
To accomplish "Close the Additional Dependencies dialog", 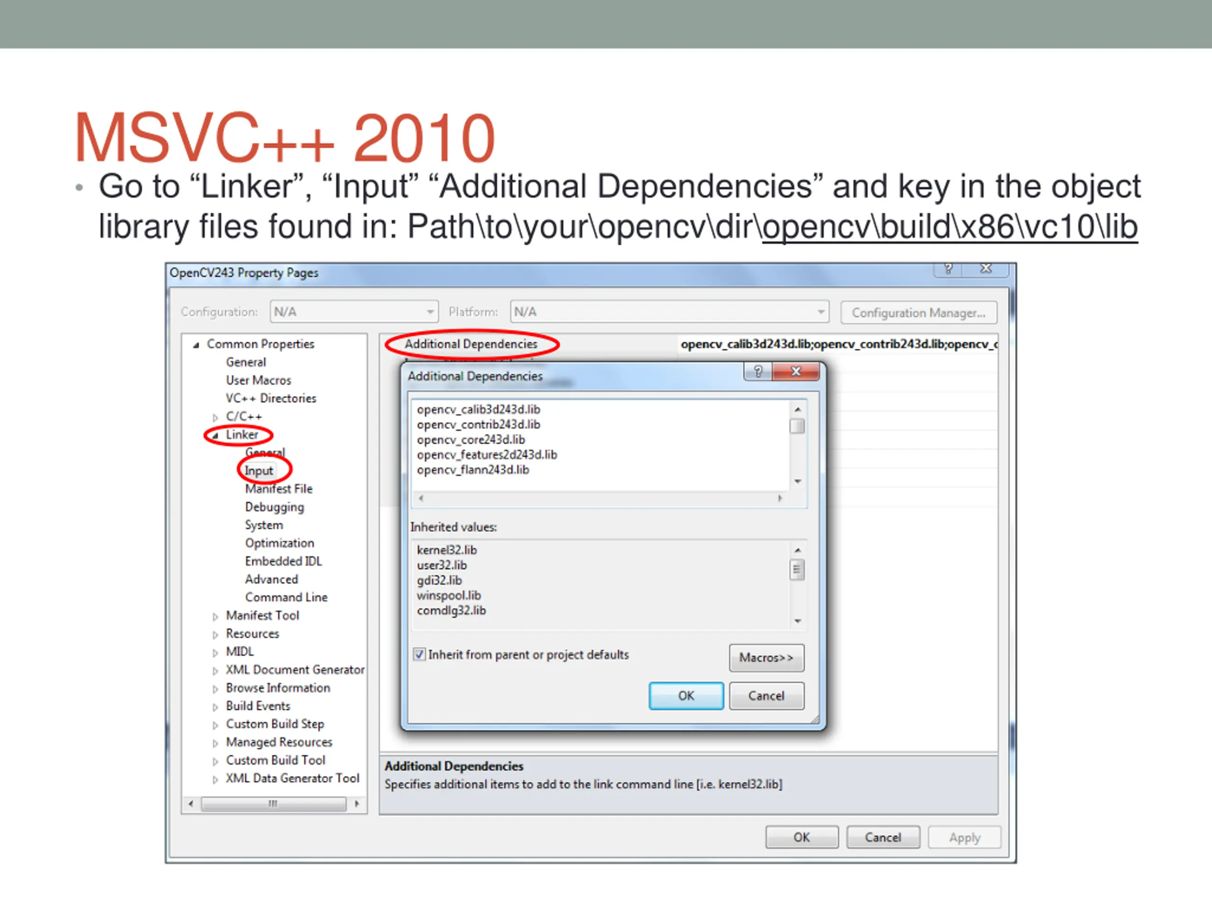I will coord(795,372).
